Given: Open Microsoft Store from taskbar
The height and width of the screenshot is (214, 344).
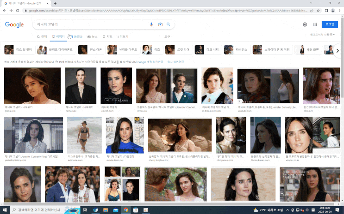Looking at the screenshot, I should 136,210.
